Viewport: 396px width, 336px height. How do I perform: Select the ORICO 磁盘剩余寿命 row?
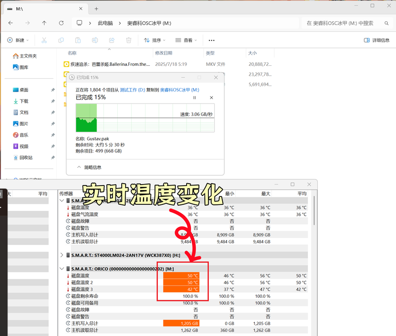(x=187, y=296)
